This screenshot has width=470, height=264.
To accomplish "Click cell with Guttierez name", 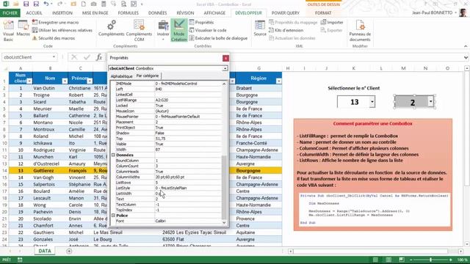I will [50, 171].
